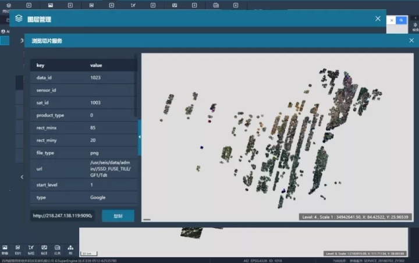The height and width of the screenshot is (263, 419).
Task: Click the add icon left of the top image icon
Action: tap(29, 5)
